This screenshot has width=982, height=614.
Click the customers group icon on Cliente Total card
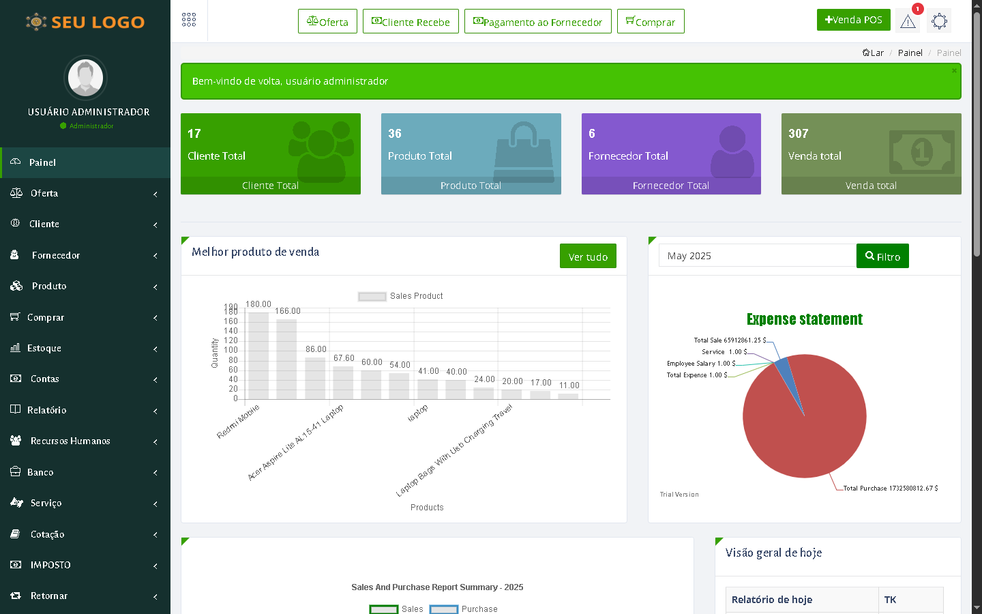(321, 149)
